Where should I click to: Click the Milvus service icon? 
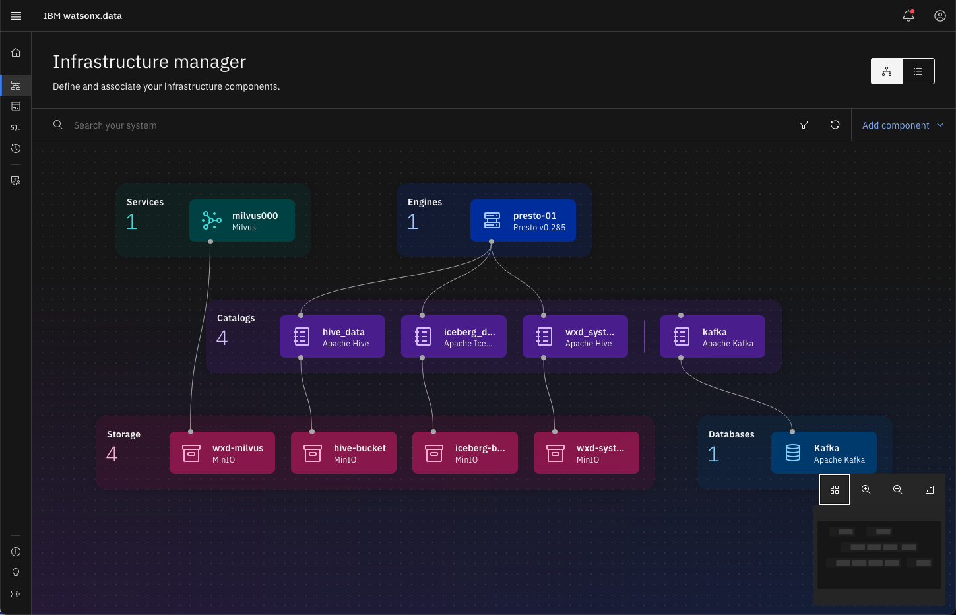(x=211, y=220)
